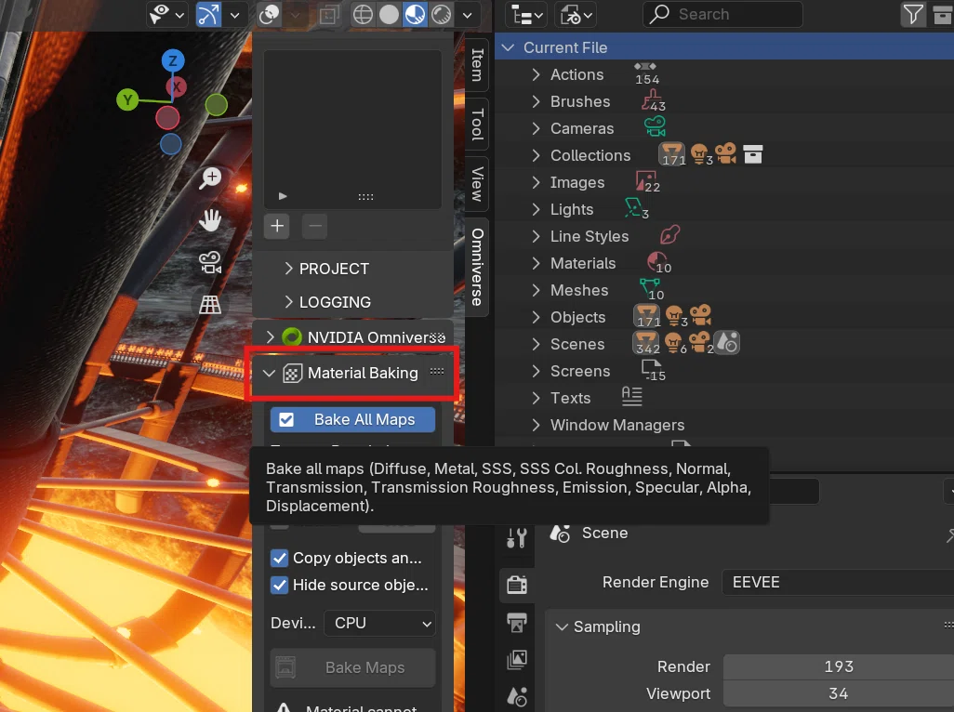Image resolution: width=954 pixels, height=712 pixels.
Task: Toggle Copy objects and apply bakes checkbox
Action: pos(279,558)
